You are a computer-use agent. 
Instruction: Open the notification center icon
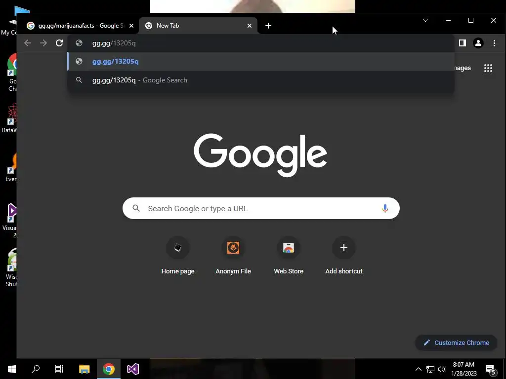tap(491, 369)
